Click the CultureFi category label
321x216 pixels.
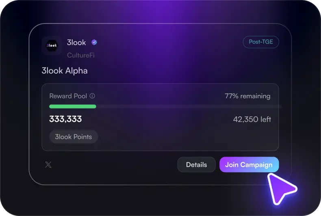tap(80, 55)
